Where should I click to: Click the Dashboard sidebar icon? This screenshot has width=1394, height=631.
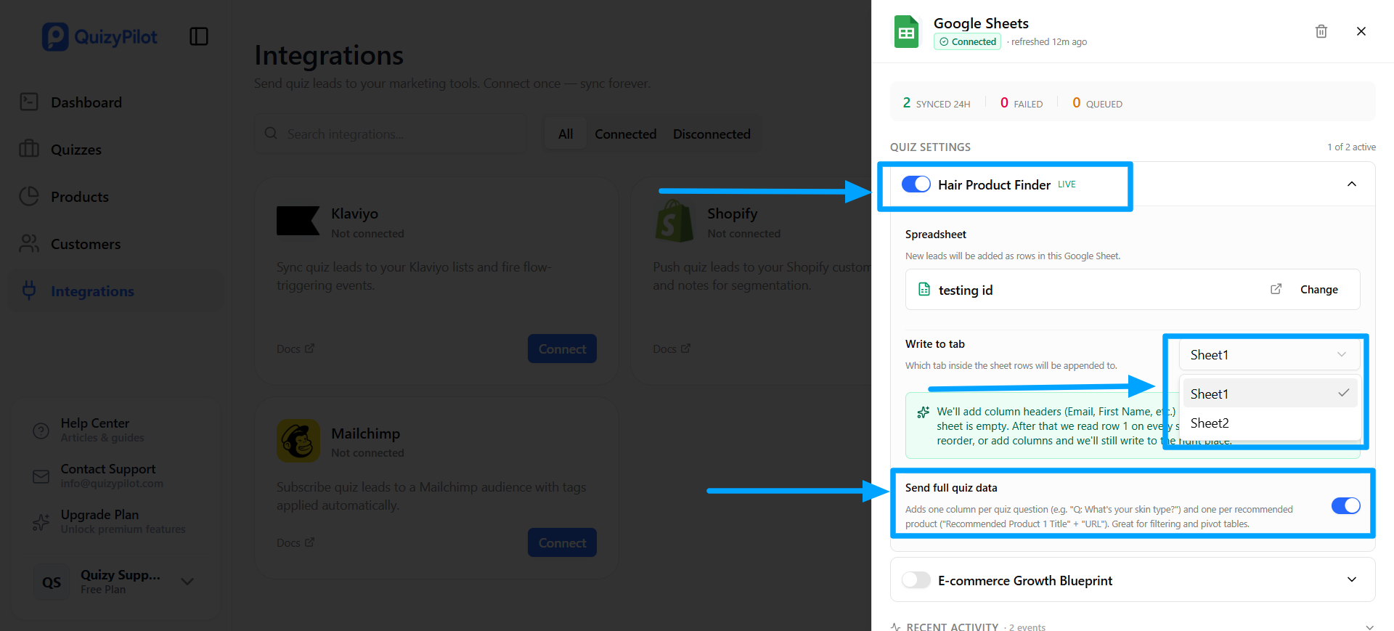click(x=29, y=102)
